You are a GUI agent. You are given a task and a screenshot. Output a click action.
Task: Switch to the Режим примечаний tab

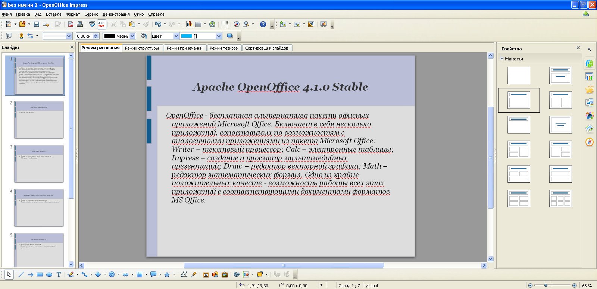(x=185, y=48)
